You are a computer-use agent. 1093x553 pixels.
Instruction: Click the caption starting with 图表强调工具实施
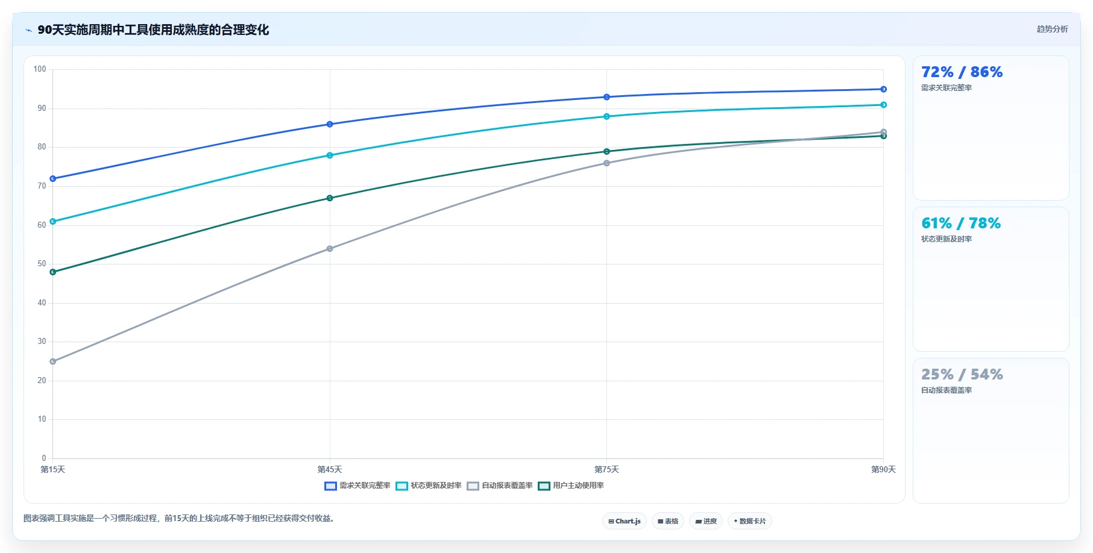click(x=179, y=518)
